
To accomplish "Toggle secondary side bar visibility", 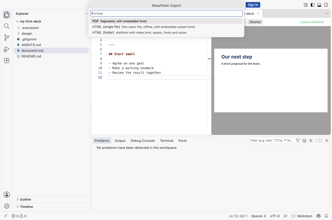I will point(326,5).
